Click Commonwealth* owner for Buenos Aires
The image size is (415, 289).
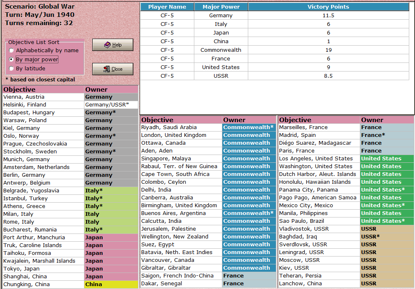pyautogui.click(x=249, y=213)
